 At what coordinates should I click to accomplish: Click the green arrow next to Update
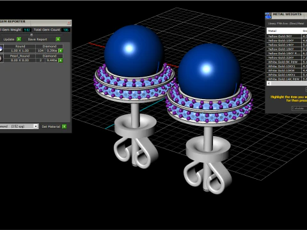tap(19, 39)
